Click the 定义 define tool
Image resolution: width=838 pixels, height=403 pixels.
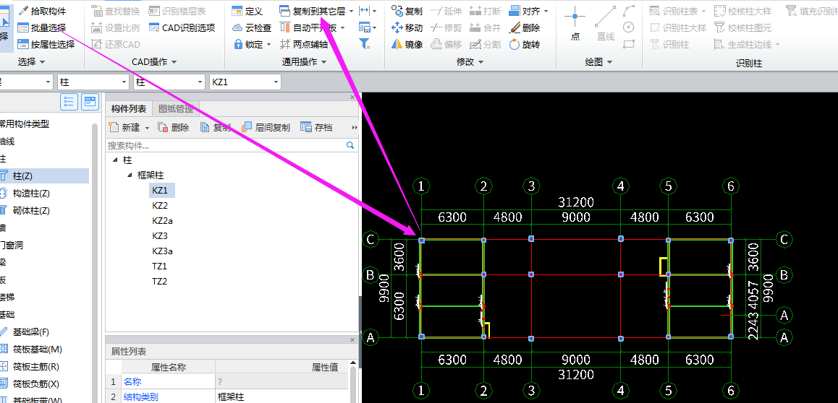tap(247, 12)
